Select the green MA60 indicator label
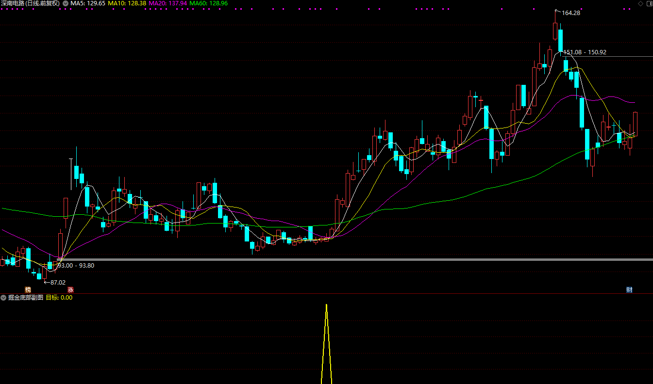This screenshot has width=653, height=384. 208,3
